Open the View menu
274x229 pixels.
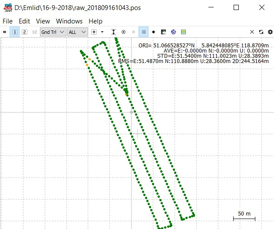pyautogui.click(x=43, y=21)
